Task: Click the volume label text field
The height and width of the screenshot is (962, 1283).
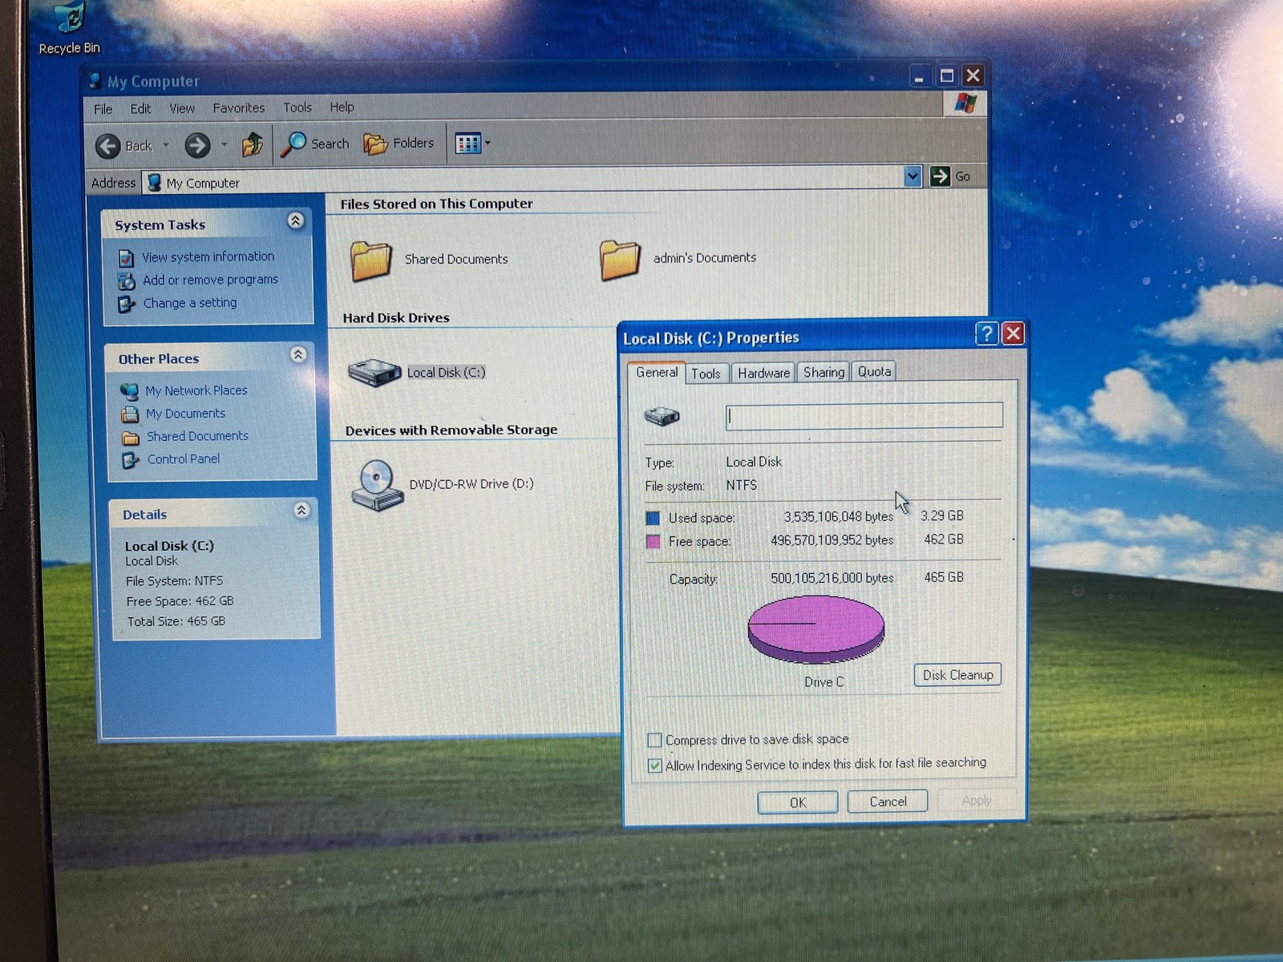Action: [864, 415]
